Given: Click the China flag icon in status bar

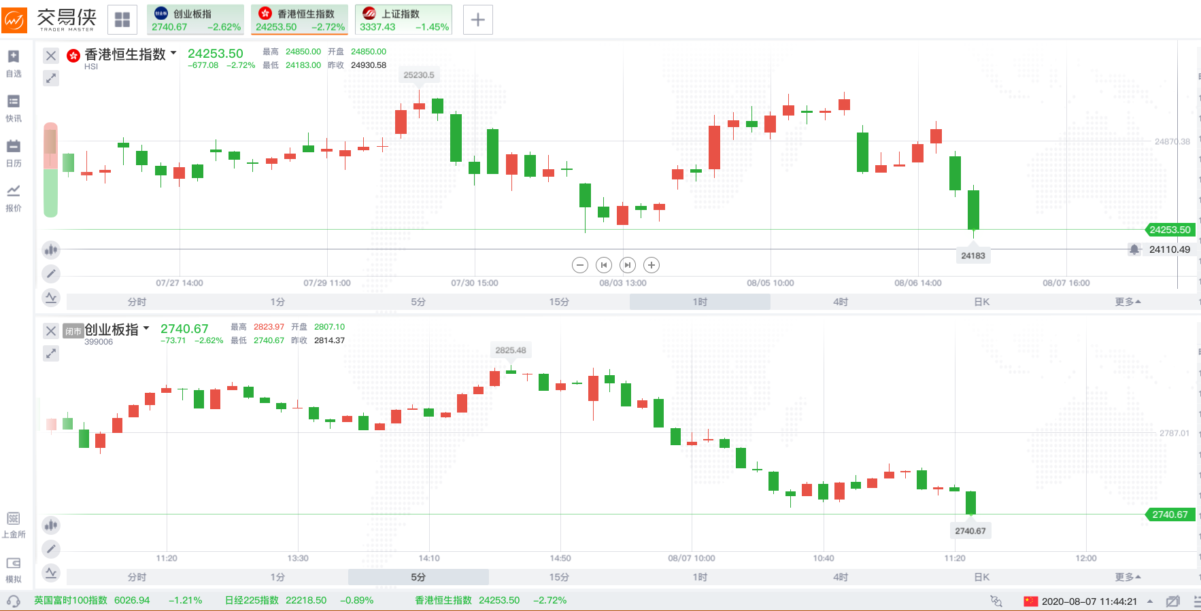Looking at the screenshot, I should pos(1031,601).
